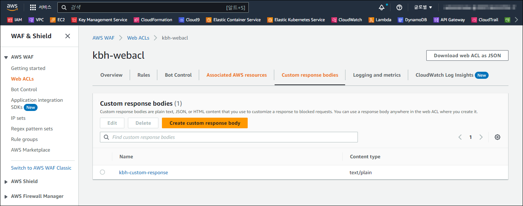The width and height of the screenshot is (523, 206).
Task: Open the CloudWatch Log Insights tab
Action: (452, 75)
